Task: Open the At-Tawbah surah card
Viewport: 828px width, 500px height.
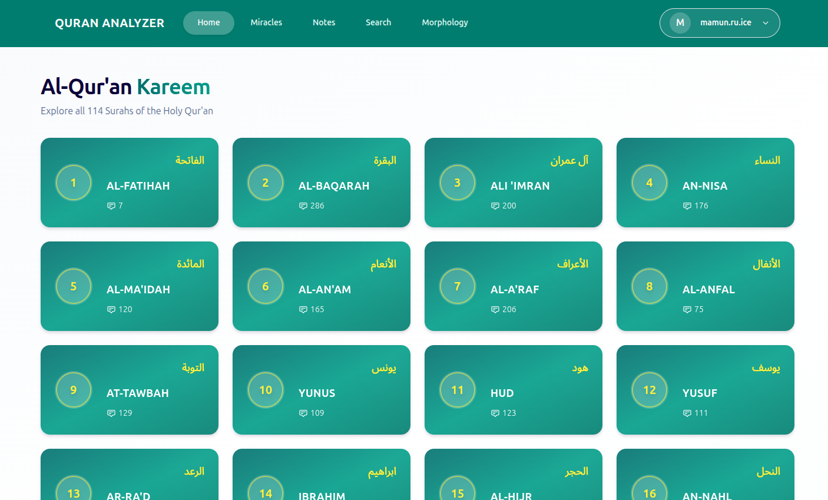Action: [x=129, y=389]
